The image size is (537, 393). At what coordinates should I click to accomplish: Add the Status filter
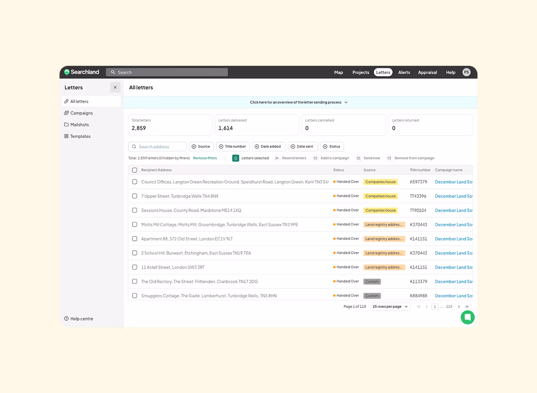tap(332, 147)
